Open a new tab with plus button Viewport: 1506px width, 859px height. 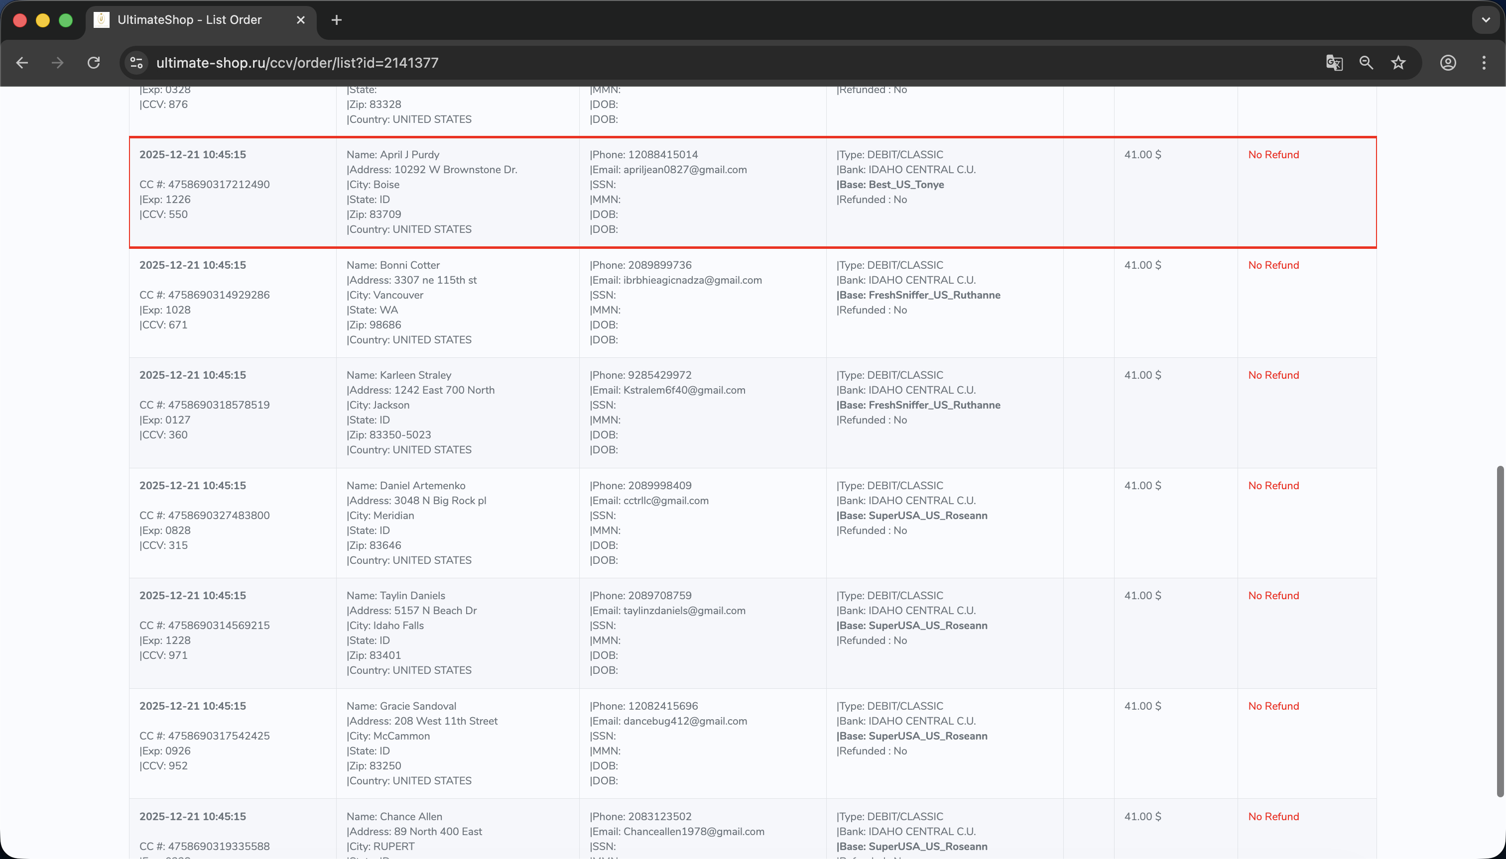pyautogui.click(x=337, y=20)
